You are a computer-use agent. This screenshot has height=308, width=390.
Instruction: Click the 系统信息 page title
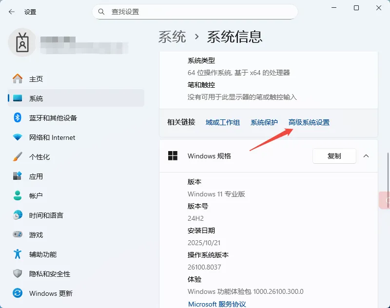(234, 37)
